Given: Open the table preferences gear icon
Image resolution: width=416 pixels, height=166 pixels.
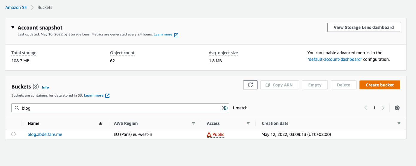Looking at the screenshot, I should pos(397,108).
